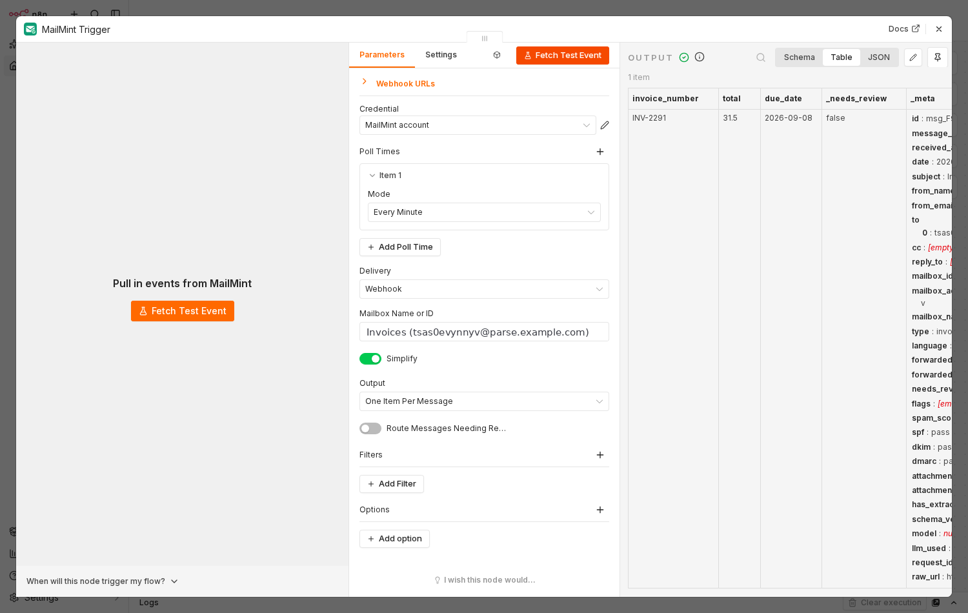The width and height of the screenshot is (968, 613).
Task: Click the cube icon beside Settings tab
Action: pos(497,55)
